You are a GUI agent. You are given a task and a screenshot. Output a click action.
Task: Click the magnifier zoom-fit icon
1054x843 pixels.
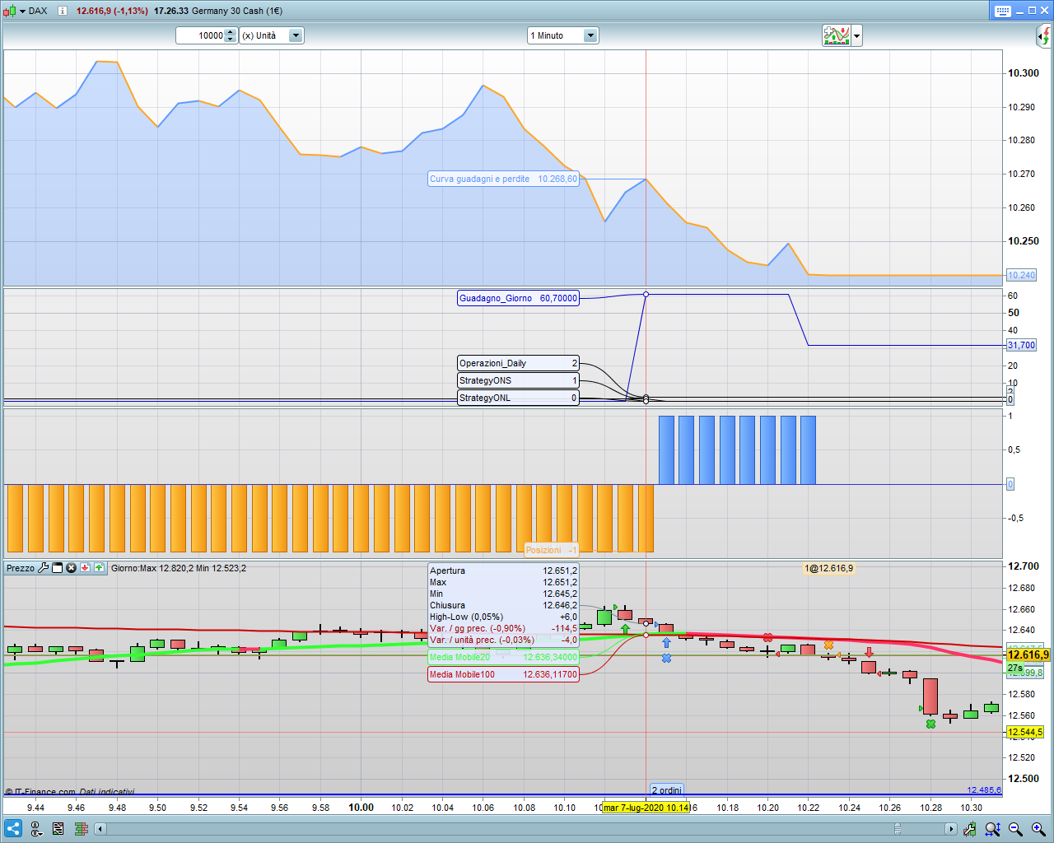tap(992, 829)
